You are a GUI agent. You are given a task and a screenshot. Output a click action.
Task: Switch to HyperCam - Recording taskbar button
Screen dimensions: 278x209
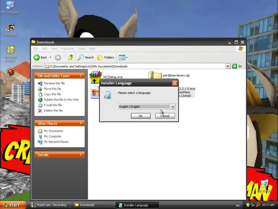50,205
